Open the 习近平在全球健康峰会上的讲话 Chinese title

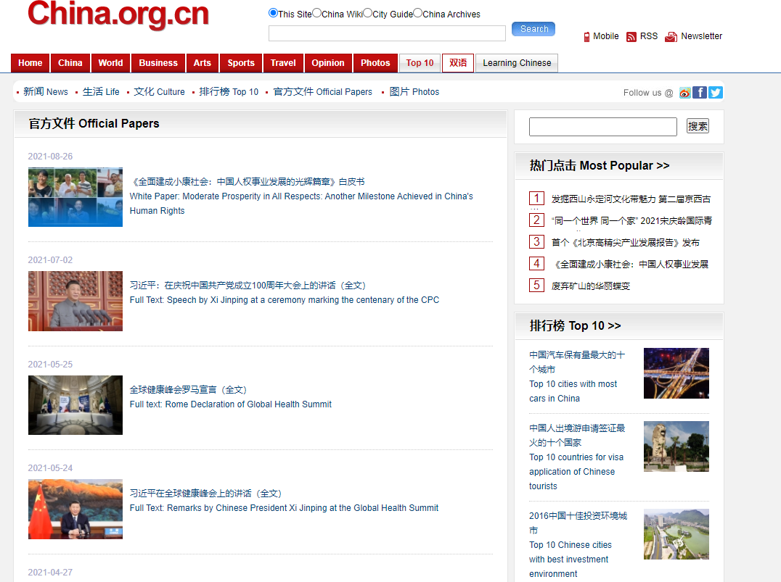pos(205,494)
